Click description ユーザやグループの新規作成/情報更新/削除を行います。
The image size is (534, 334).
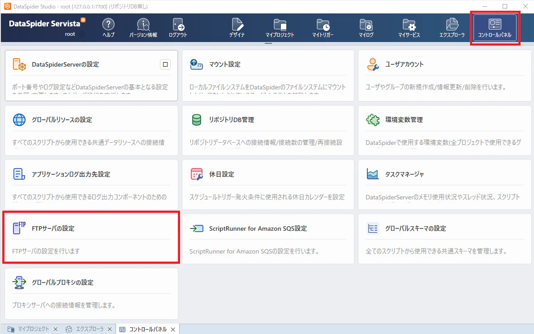coord(436,87)
